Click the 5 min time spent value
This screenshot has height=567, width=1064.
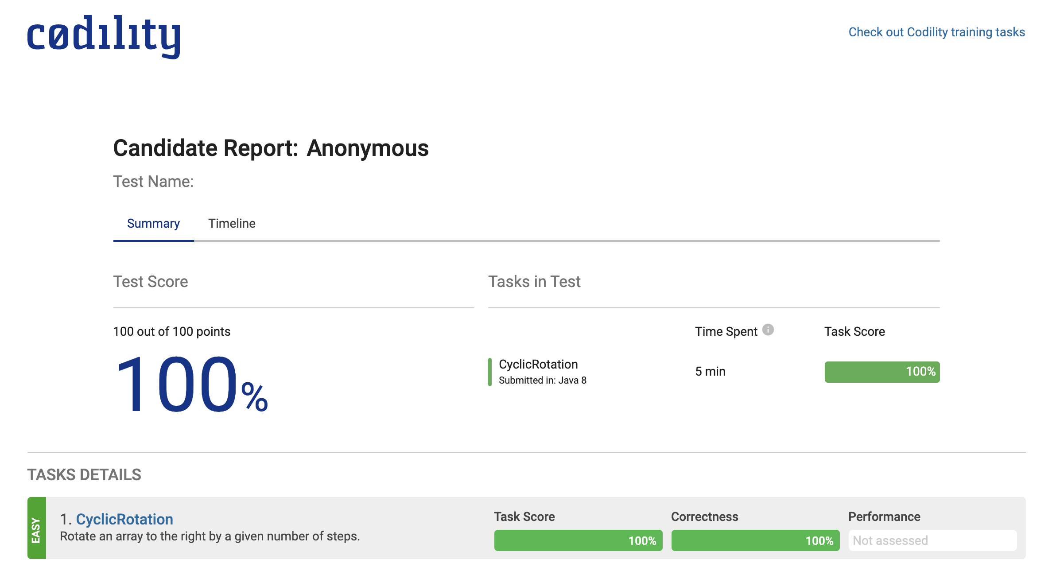[x=710, y=372]
